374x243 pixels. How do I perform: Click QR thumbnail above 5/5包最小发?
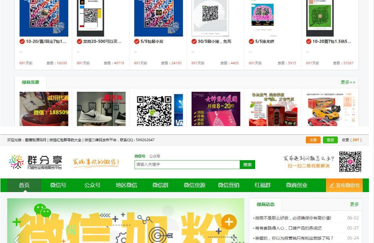pos(159,18)
